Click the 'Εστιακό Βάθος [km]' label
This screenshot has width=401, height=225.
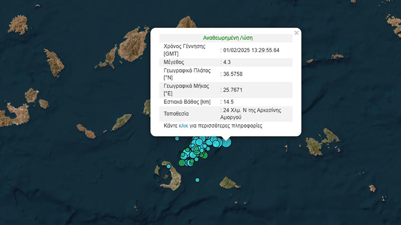click(x=187, y=102)
